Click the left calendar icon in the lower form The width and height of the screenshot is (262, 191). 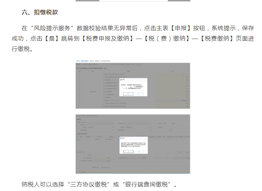(113, 129)
